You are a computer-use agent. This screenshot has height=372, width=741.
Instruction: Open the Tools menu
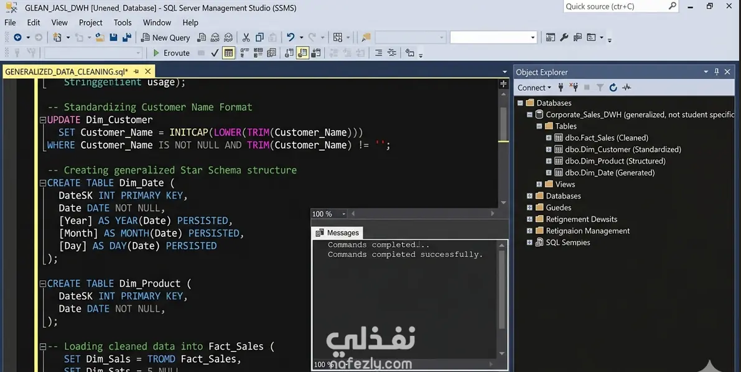coord(123,22)
